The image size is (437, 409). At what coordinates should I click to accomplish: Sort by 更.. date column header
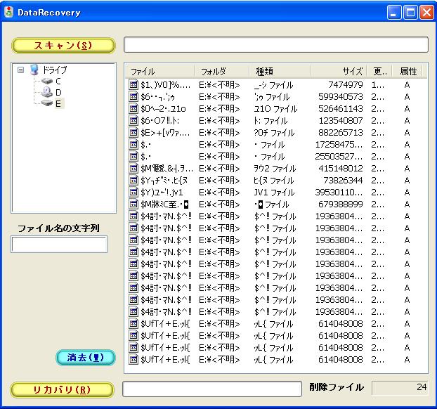tap(379, 72)
